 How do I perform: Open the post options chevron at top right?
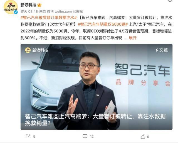coord(170,1)
